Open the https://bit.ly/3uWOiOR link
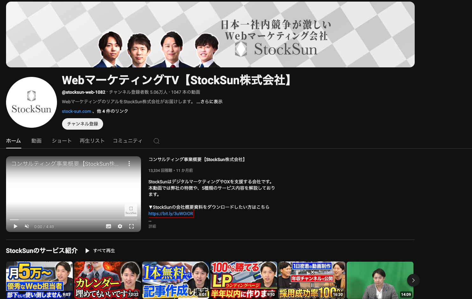The height and width of the screenshot is (299, 472). coord(171,214)
